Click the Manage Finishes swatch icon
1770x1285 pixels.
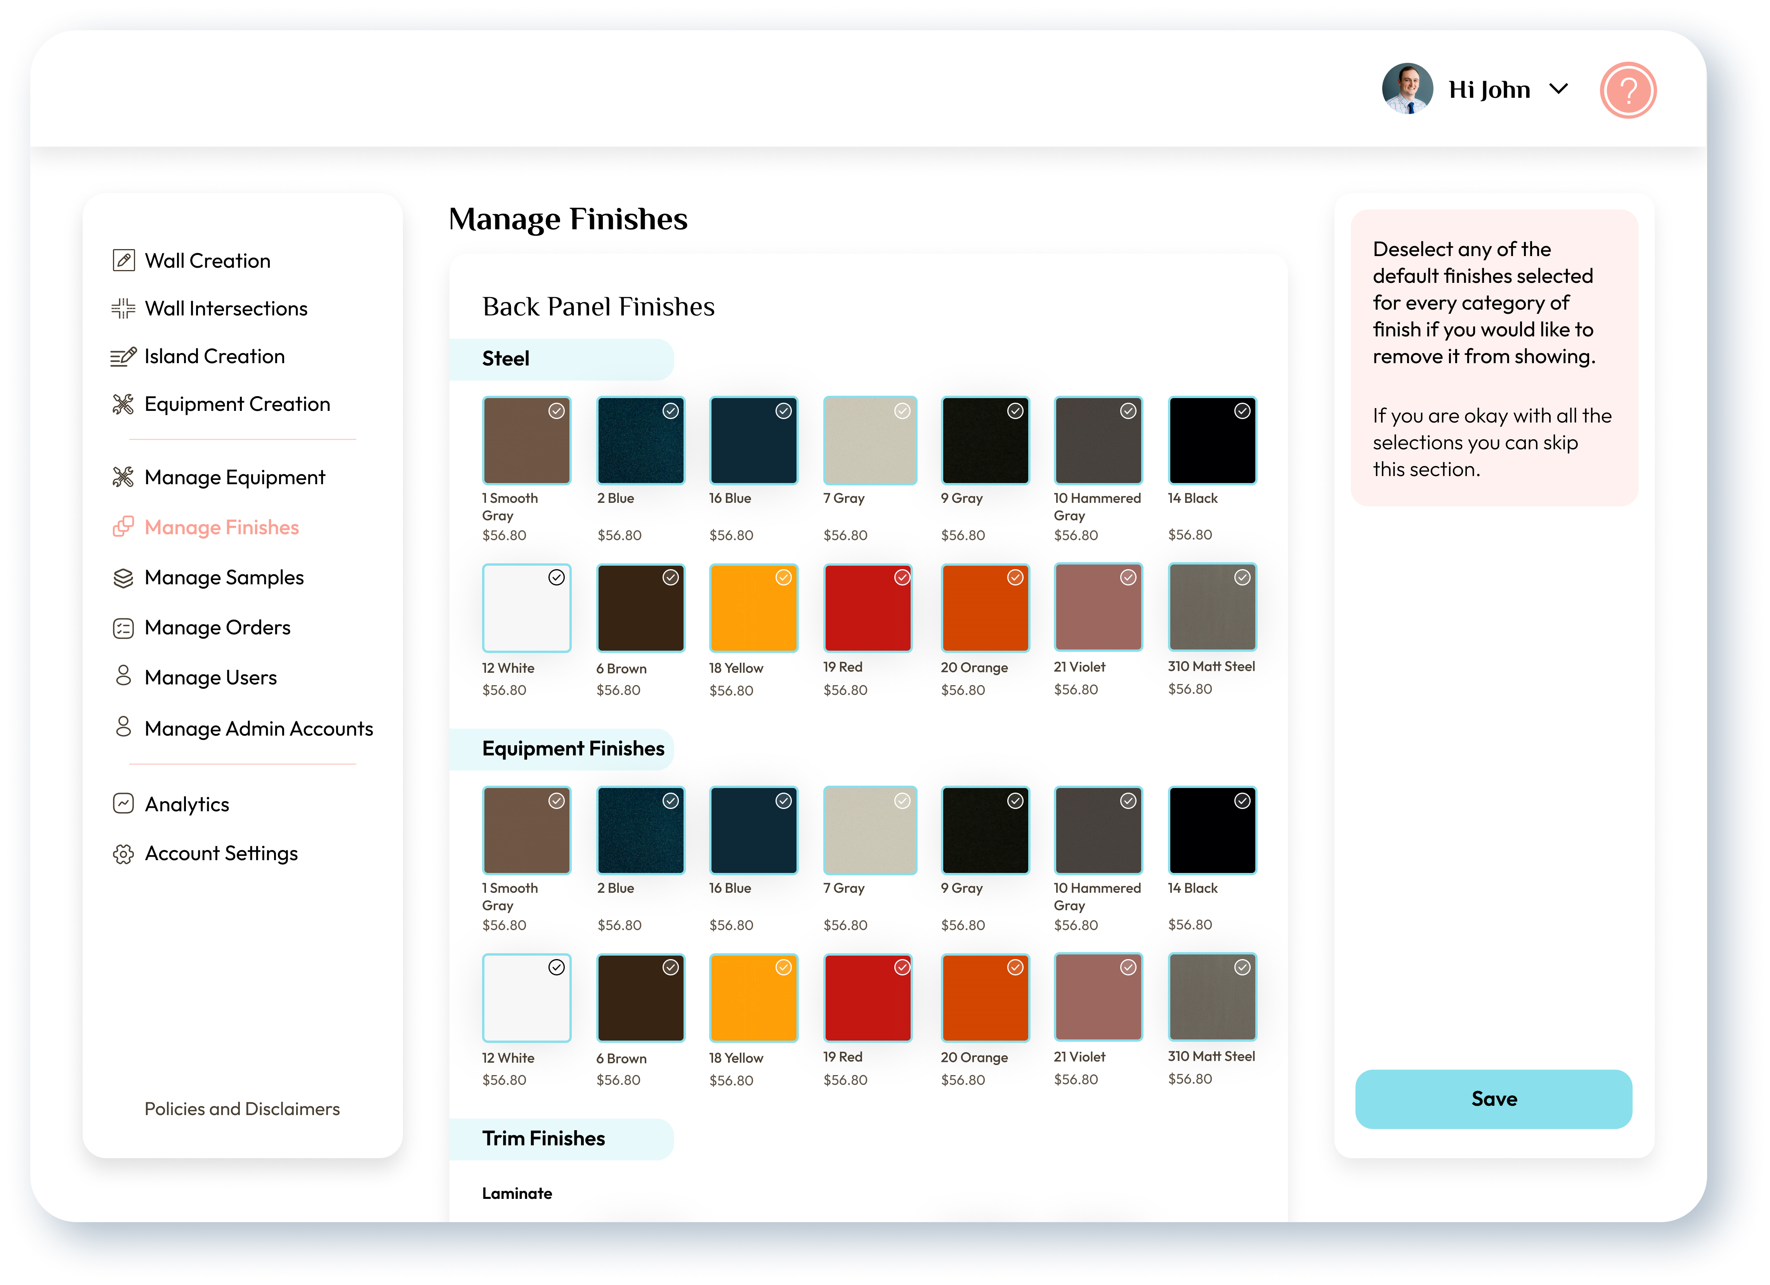[123, 526]
